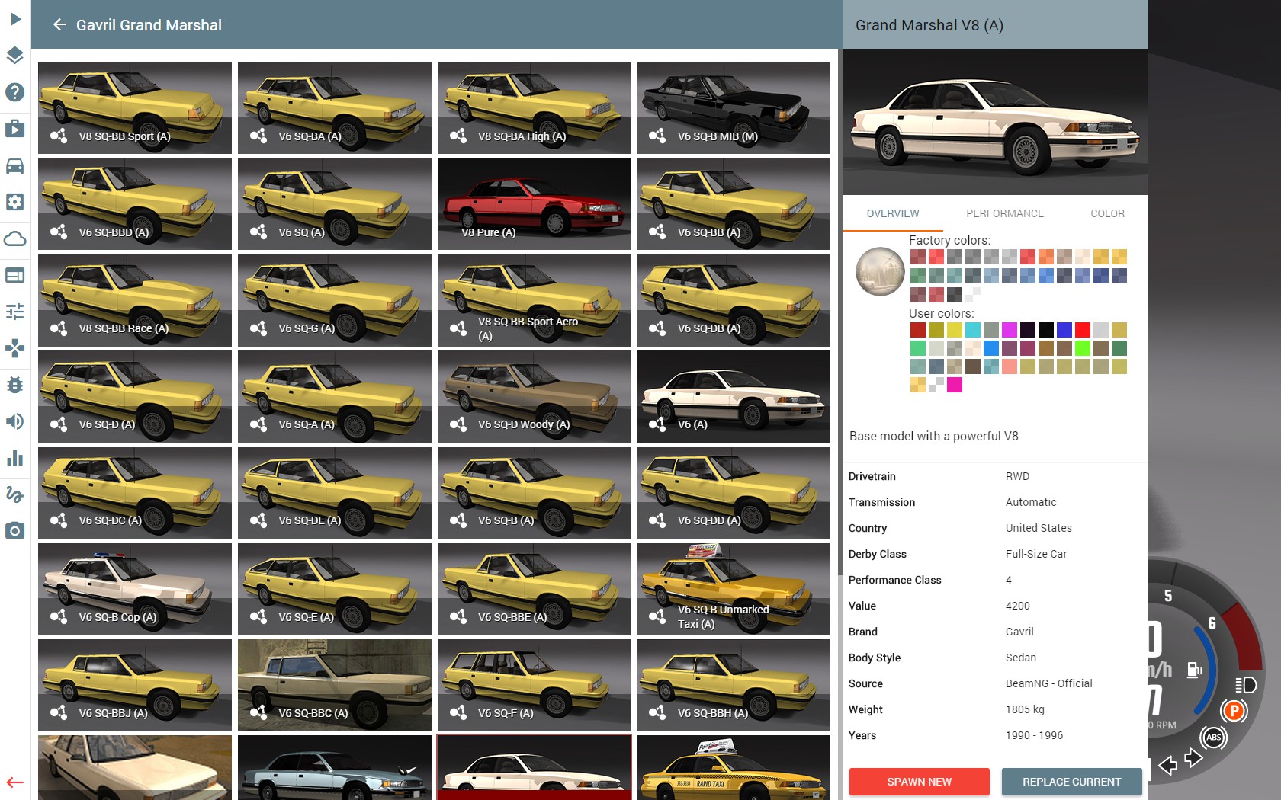Open the car vehicles icon in sidebar
The image size is (1281, 800).
pos(15,165)
